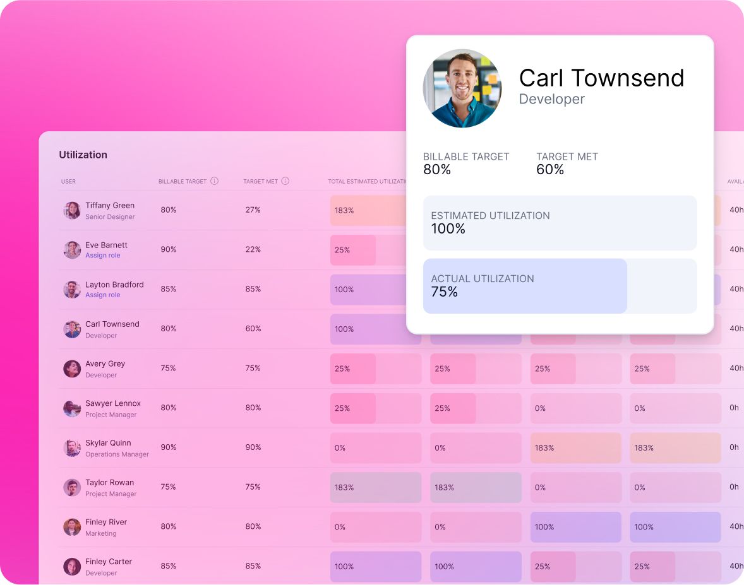Click the Utilization heading
The image size is (744, 585).
click(83, 155)
